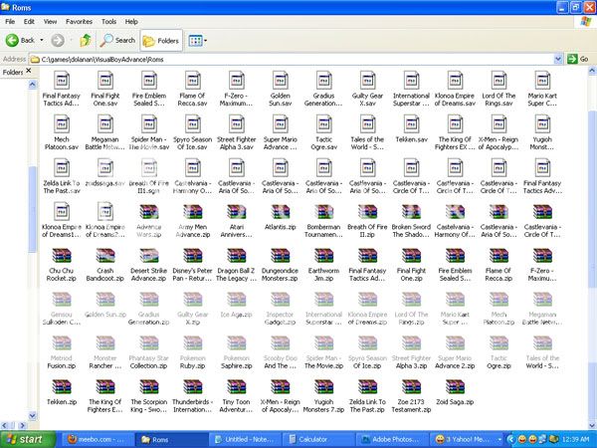The width and height of the screenshot is (597, 448).
Task: Select Metroid Fusion.zip archive
Action: point(62,351)
